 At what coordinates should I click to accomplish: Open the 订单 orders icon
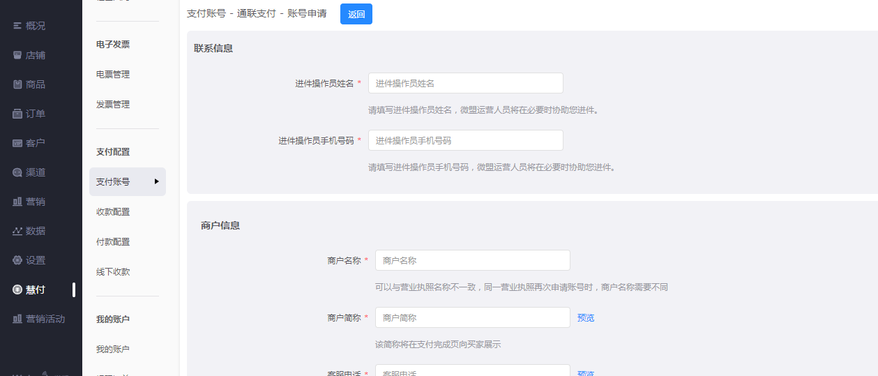(17, 114)
